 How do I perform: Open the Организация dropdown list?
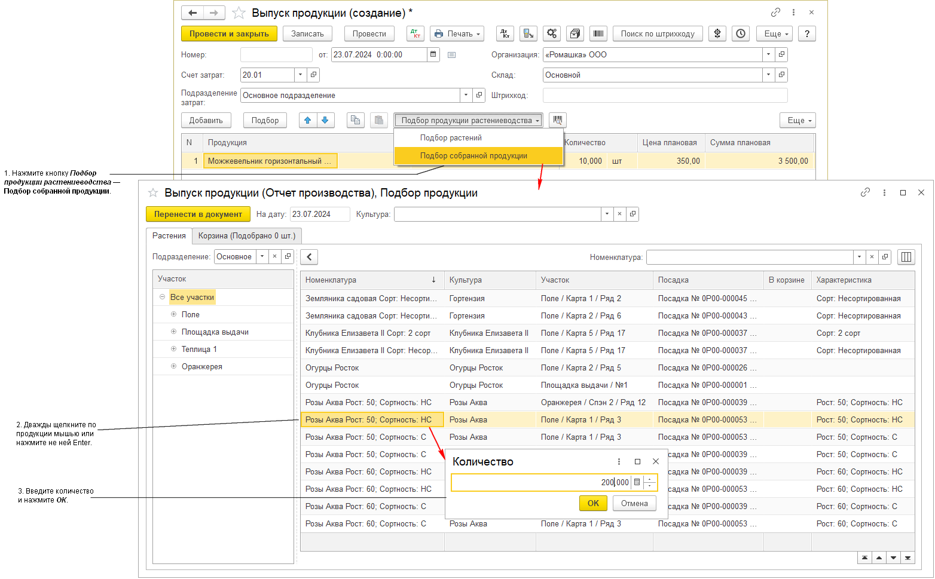coord(768,54)
